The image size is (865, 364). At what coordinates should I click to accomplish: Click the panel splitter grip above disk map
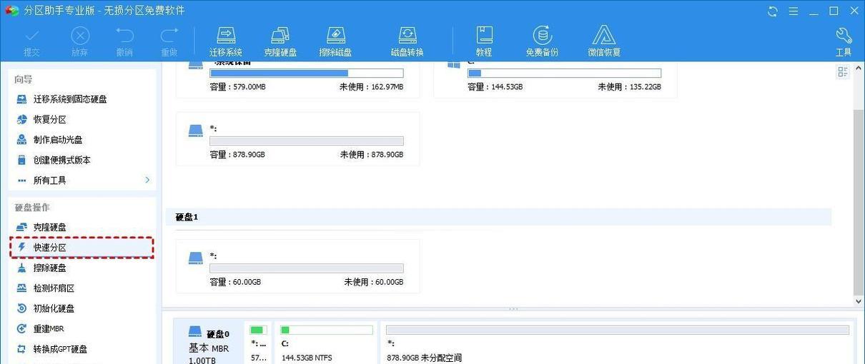coord(513,309)
